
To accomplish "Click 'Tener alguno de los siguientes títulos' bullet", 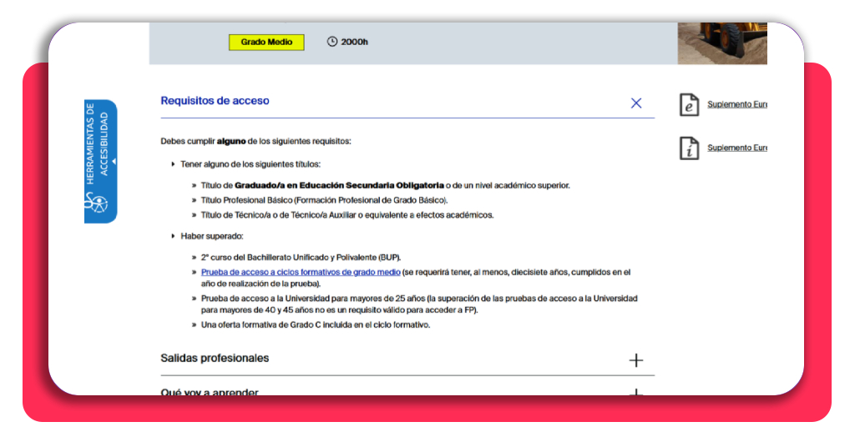I will [250, 164].
